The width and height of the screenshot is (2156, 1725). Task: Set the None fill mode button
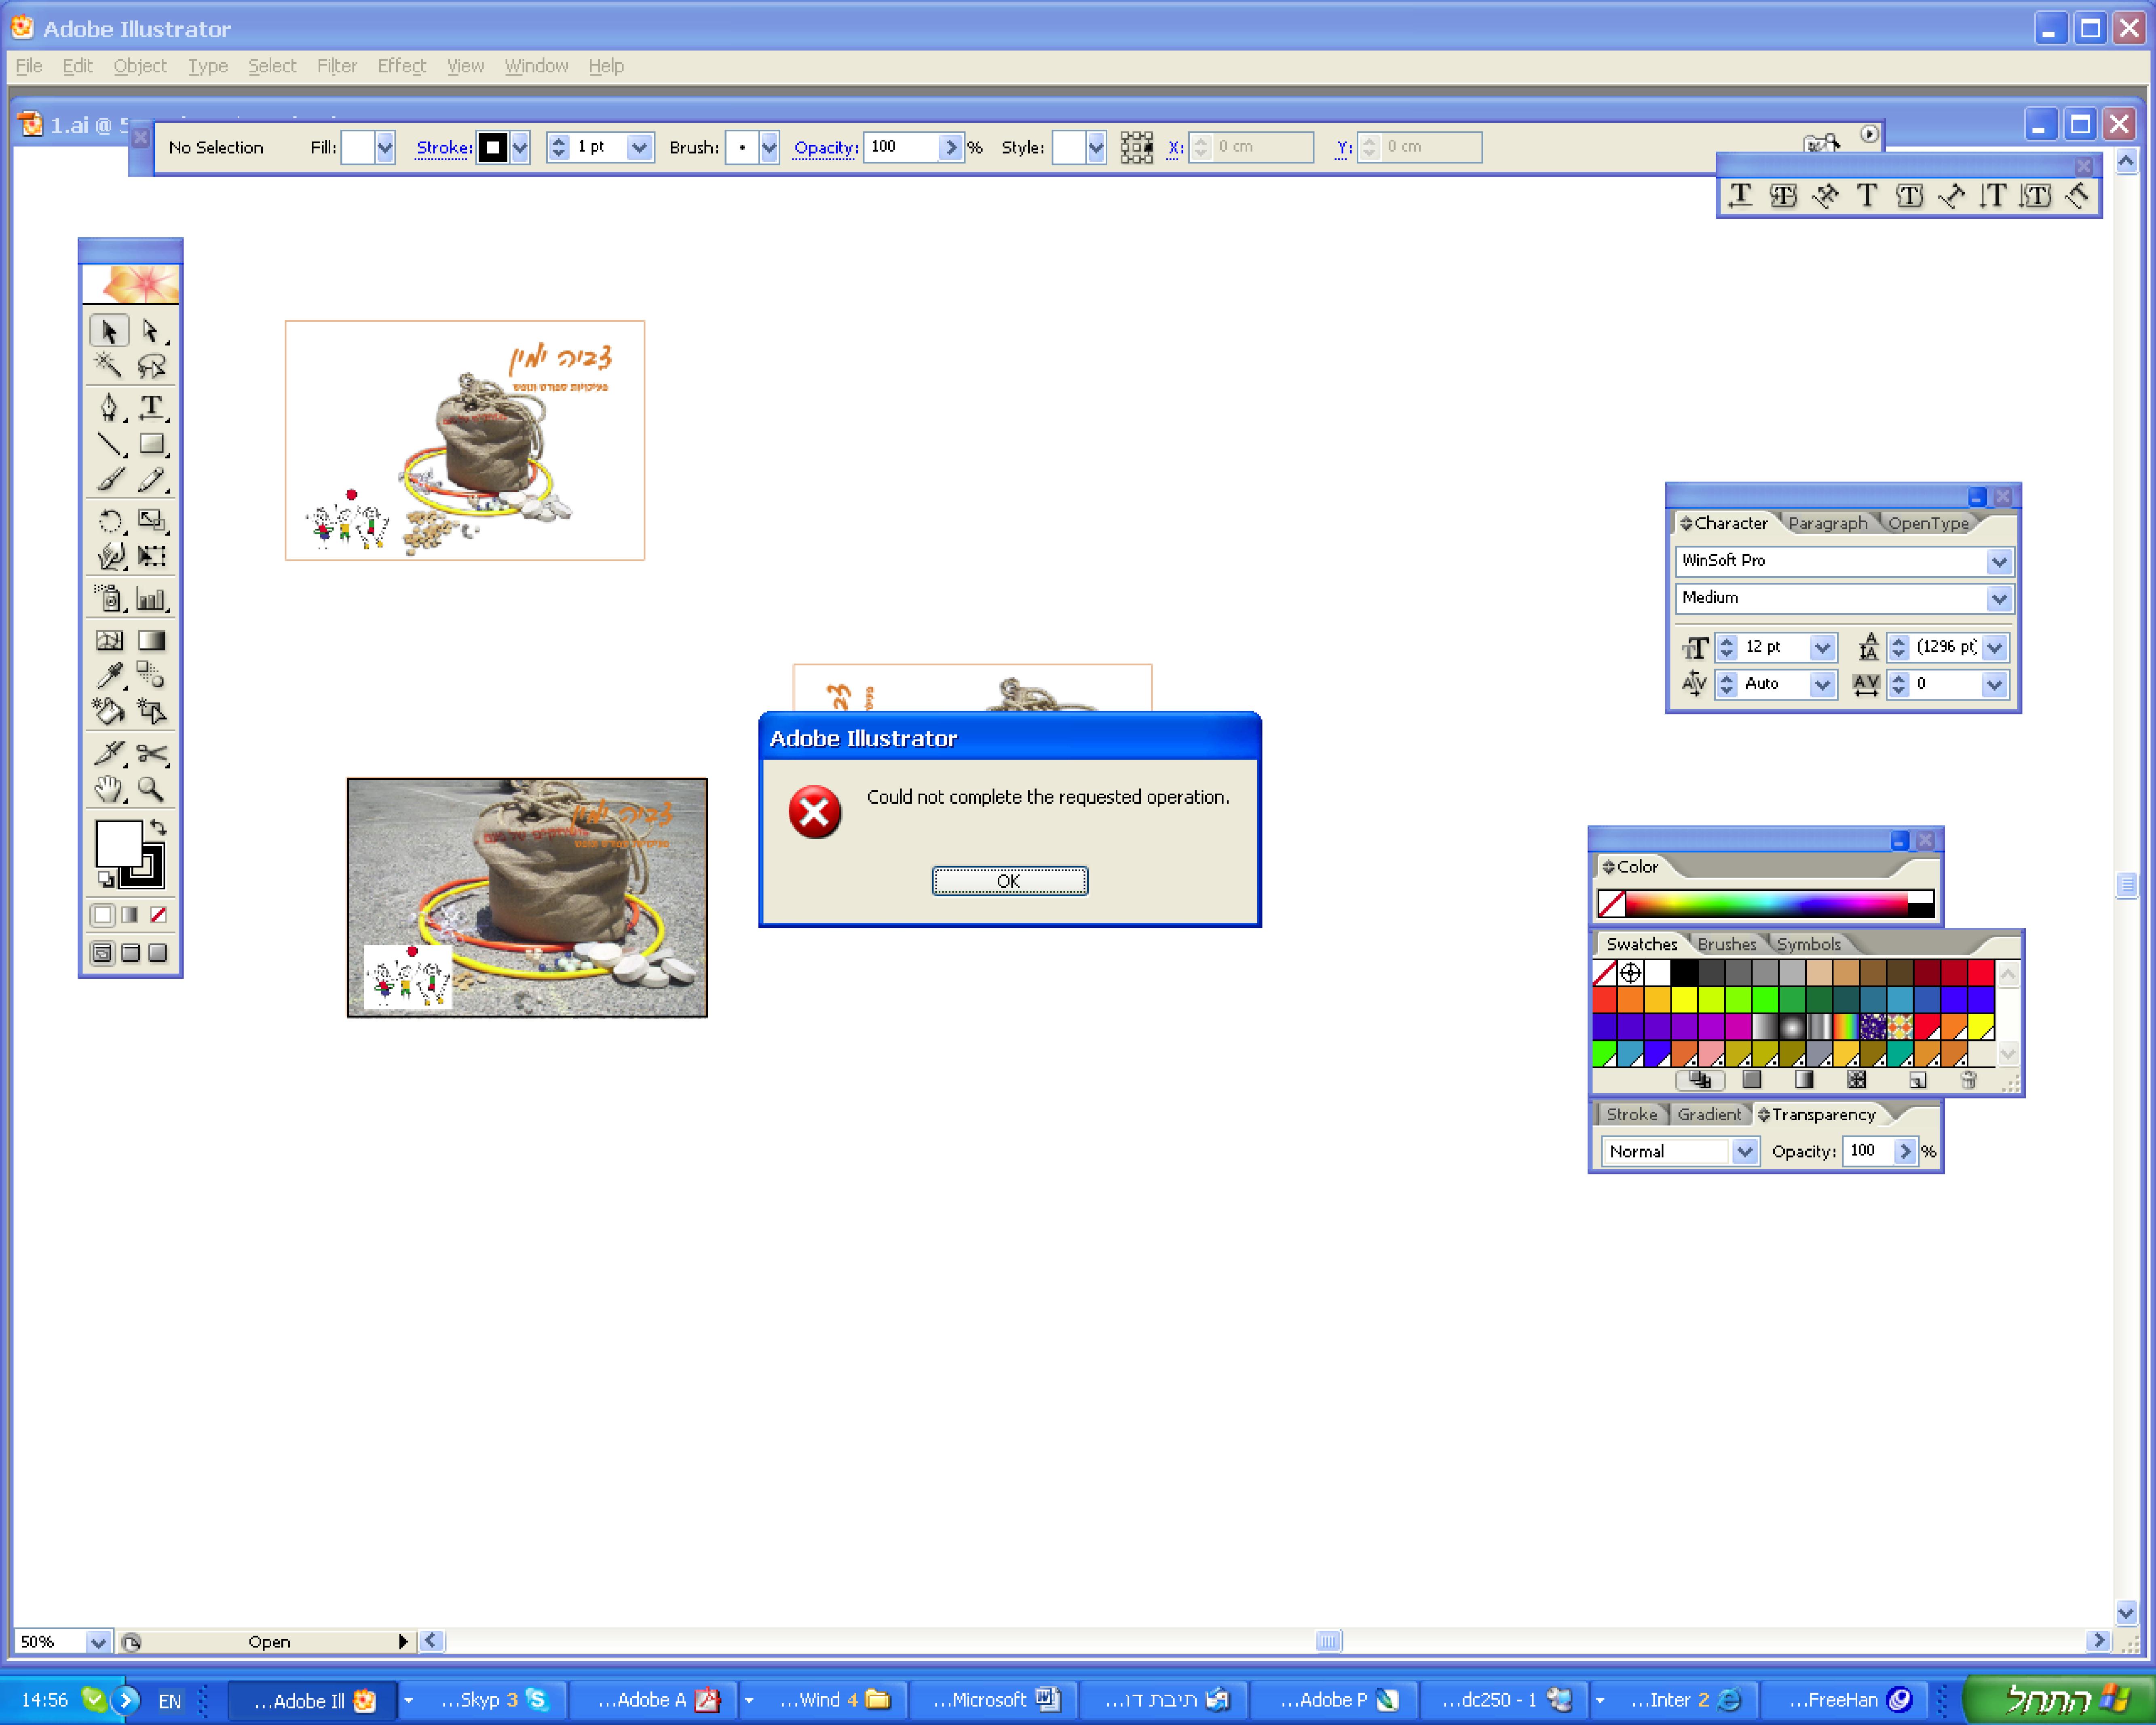(x=158, y=915)
